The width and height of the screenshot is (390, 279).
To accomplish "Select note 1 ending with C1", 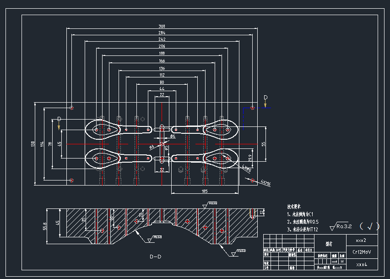I will pos(300,214).
